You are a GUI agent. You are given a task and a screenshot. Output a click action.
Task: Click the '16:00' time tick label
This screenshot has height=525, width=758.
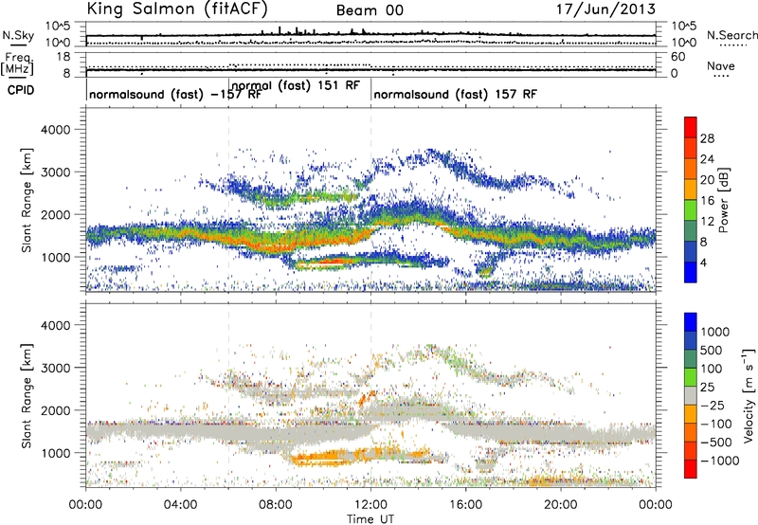click(465, 505)
